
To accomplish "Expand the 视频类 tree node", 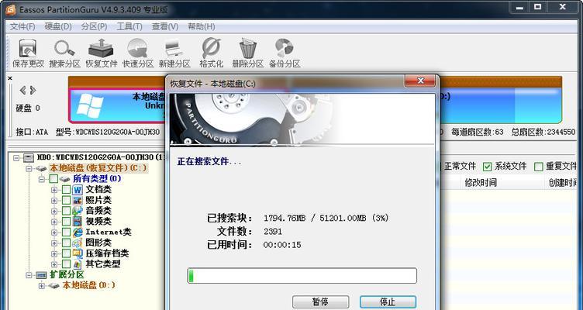I will click(x=54, y=222).
